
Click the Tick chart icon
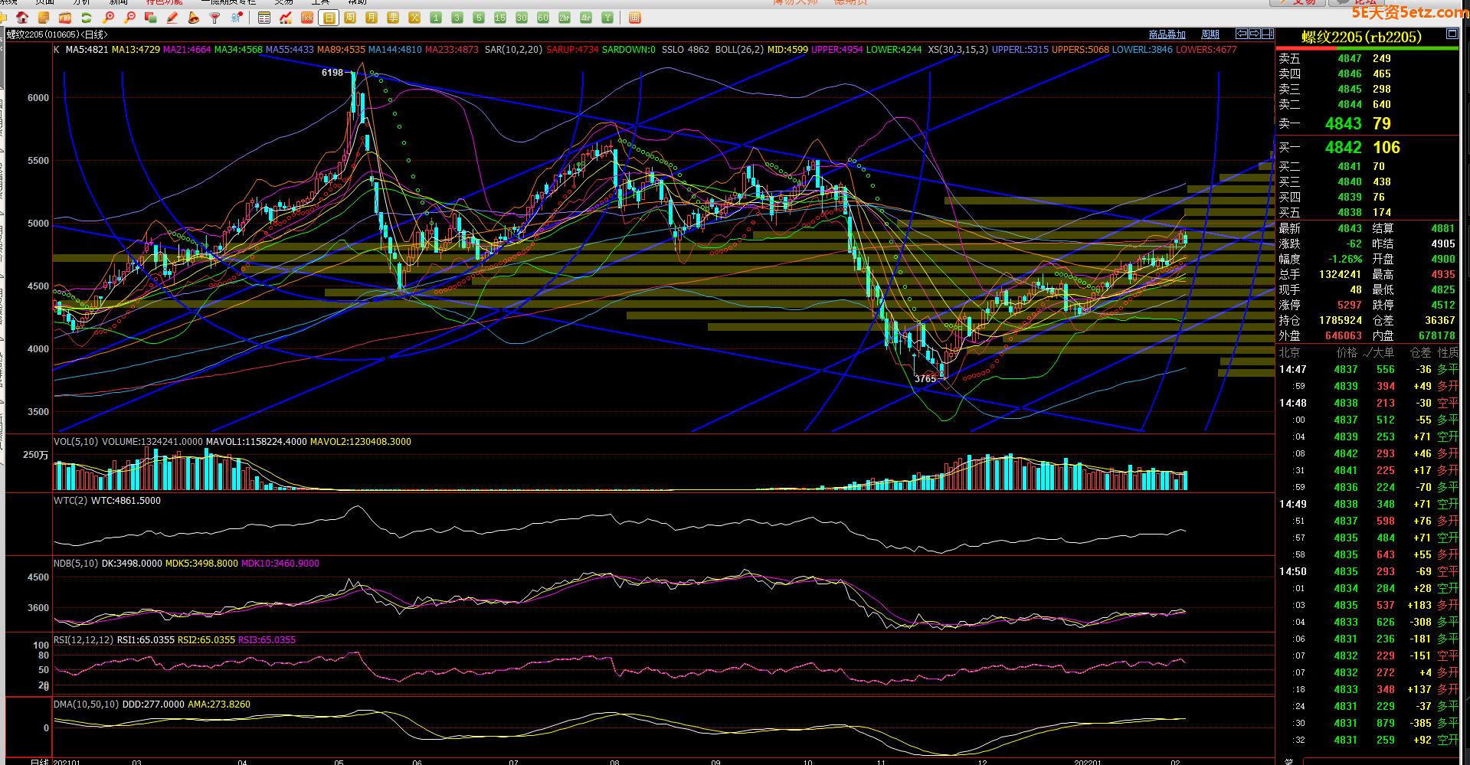click(x=307, y=18)
